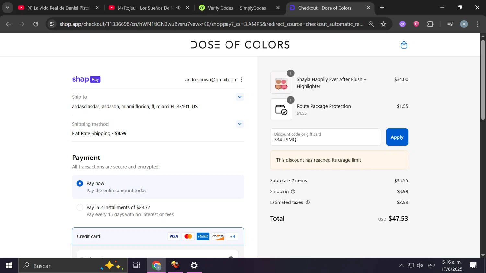Click the email andresouwu@gmail.com

[x=211, y=80]
